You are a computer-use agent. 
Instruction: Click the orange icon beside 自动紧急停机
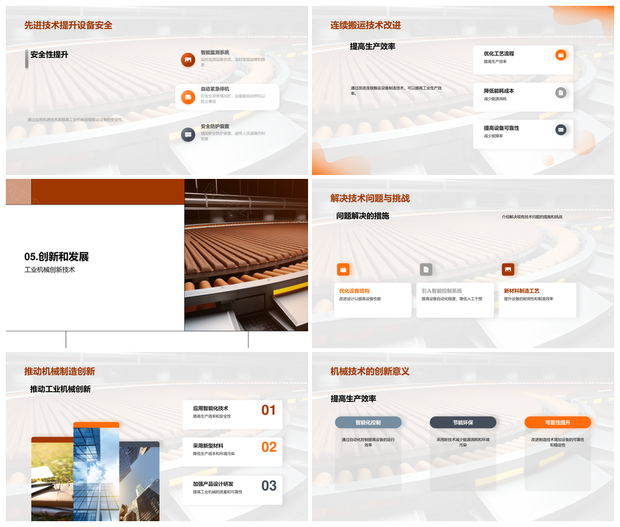pos(188,97)
